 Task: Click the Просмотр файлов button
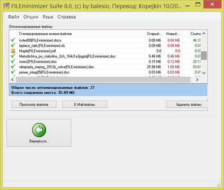34,105
